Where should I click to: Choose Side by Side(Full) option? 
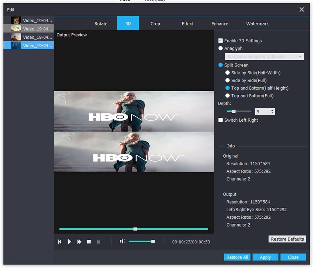coord(228,81)
